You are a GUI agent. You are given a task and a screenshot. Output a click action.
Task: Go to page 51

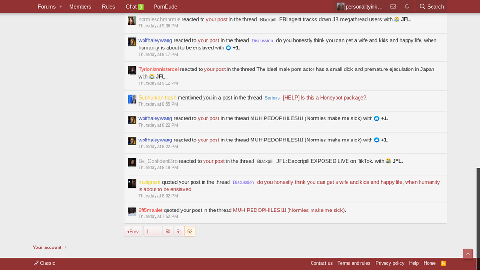click(179, 232)
